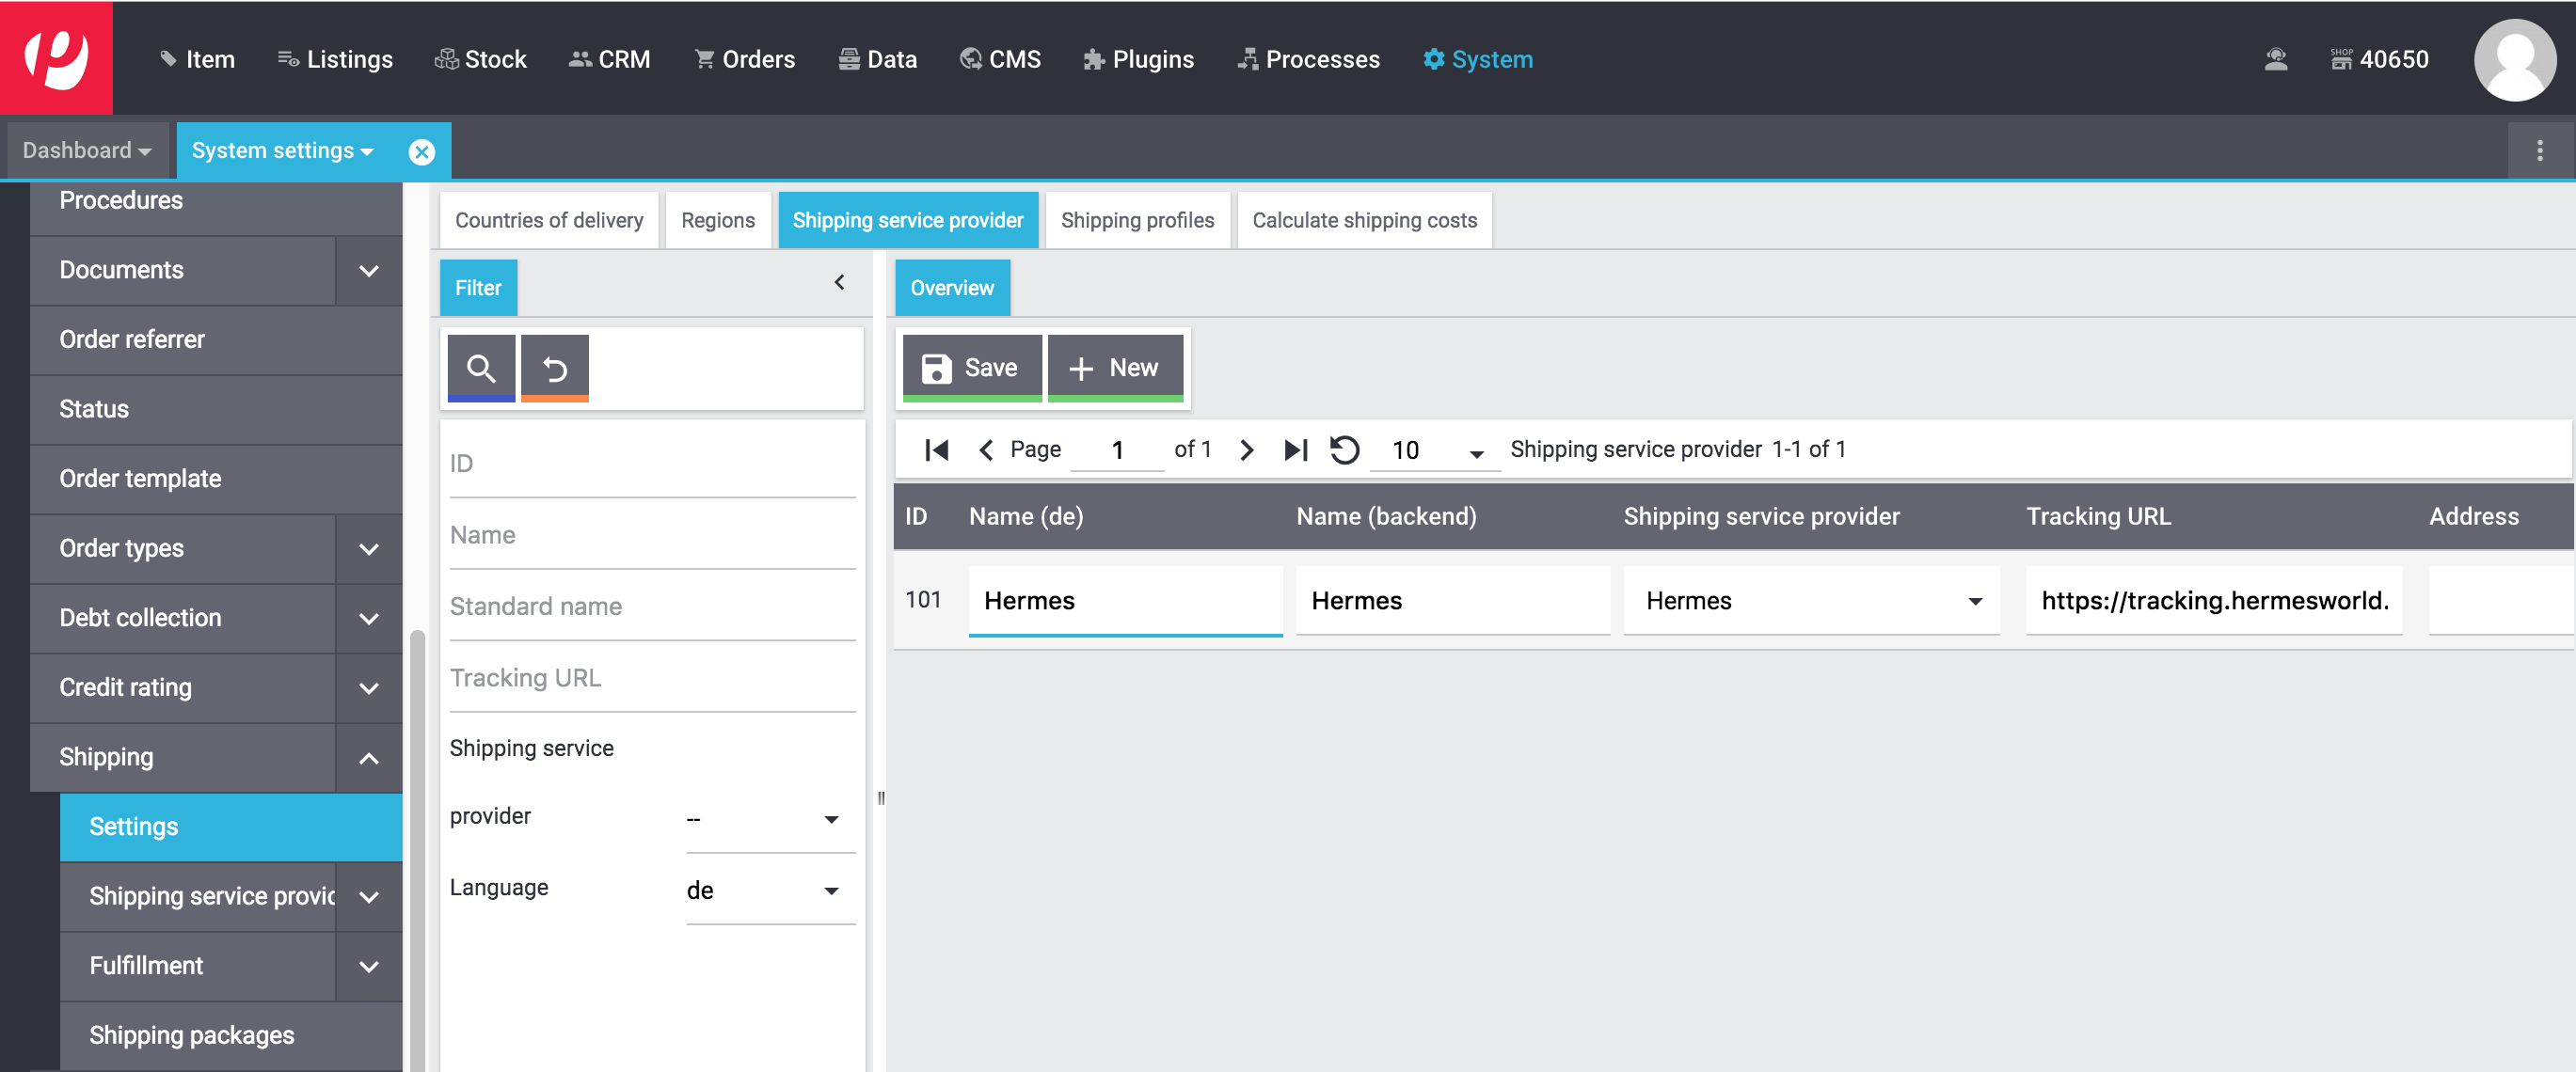
Task: Open Order template in sidebar
Action: coord(216,479)
